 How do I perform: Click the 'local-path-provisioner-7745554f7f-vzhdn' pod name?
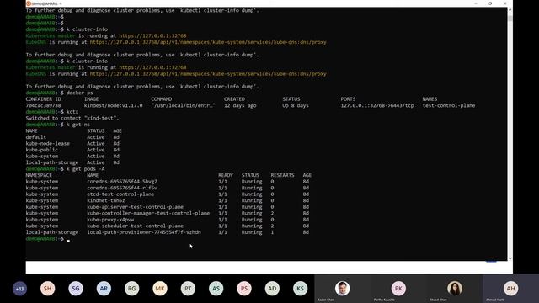pos(144,232)
